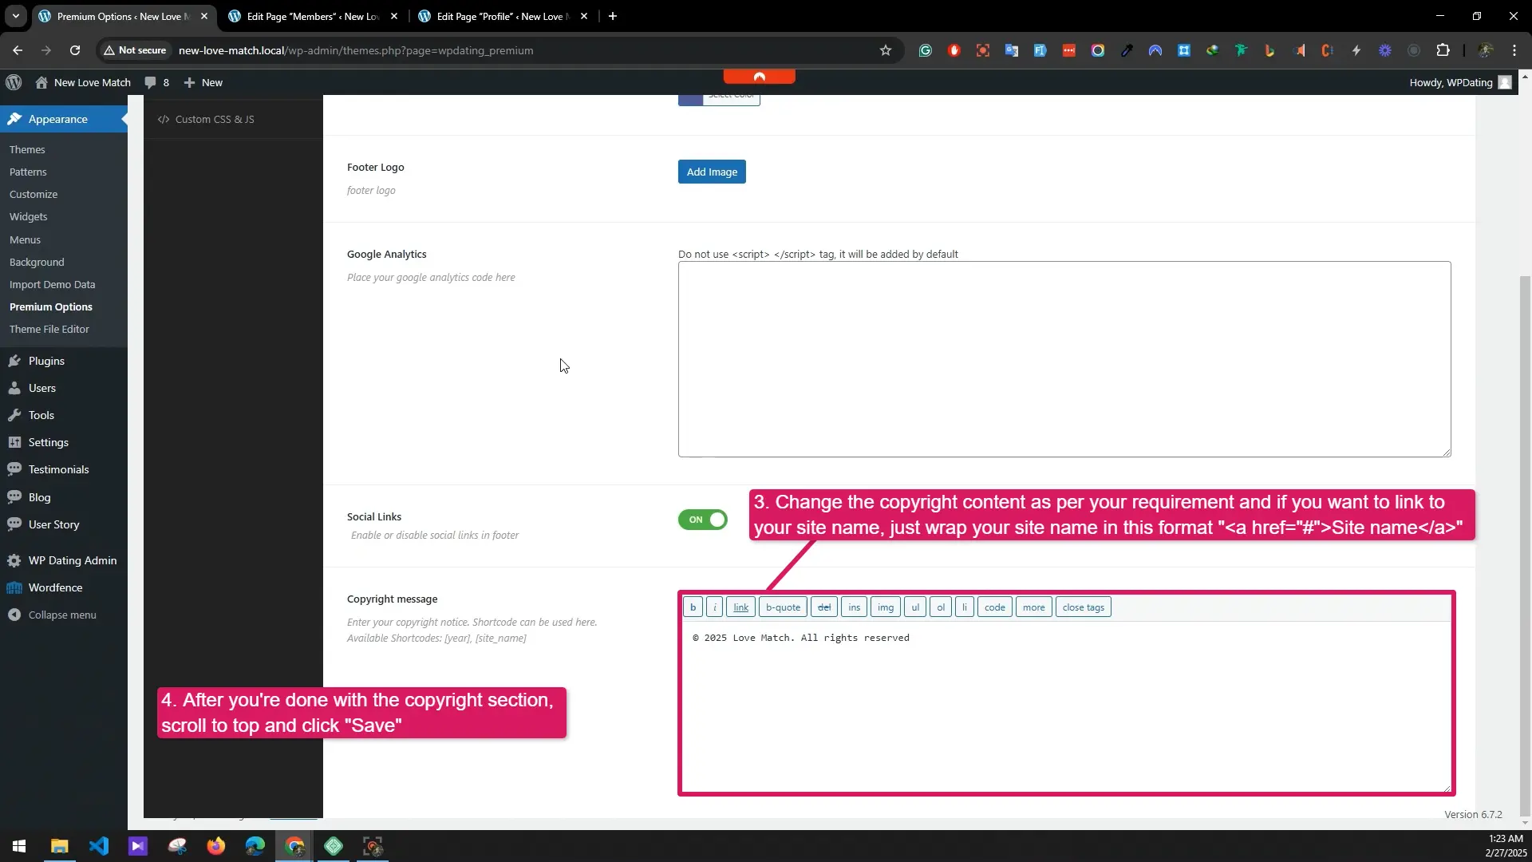Open Patterns submenu item
Image resolution: width=1532 pixels, height=862 pixels.
coord(28,172)
